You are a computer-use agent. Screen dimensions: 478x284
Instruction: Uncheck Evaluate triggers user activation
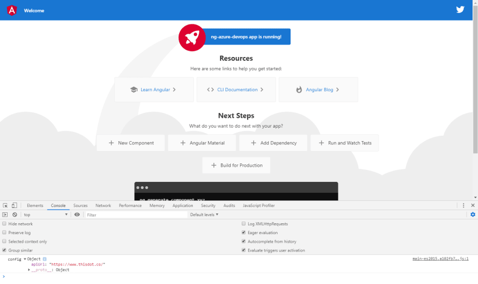tap(243, 250)
